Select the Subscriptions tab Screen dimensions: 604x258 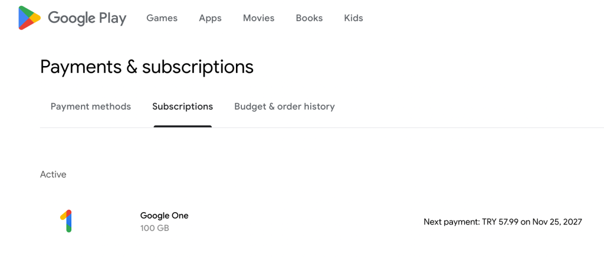point(182,107)
